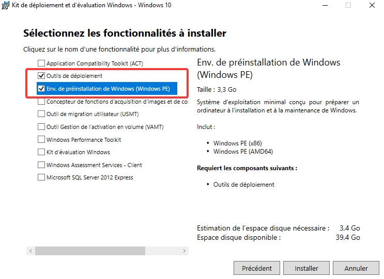Click the horizontal scrollbar right arrow
Image resolution: width=384 pixels, height=279 pixels.
pos(185,251)
